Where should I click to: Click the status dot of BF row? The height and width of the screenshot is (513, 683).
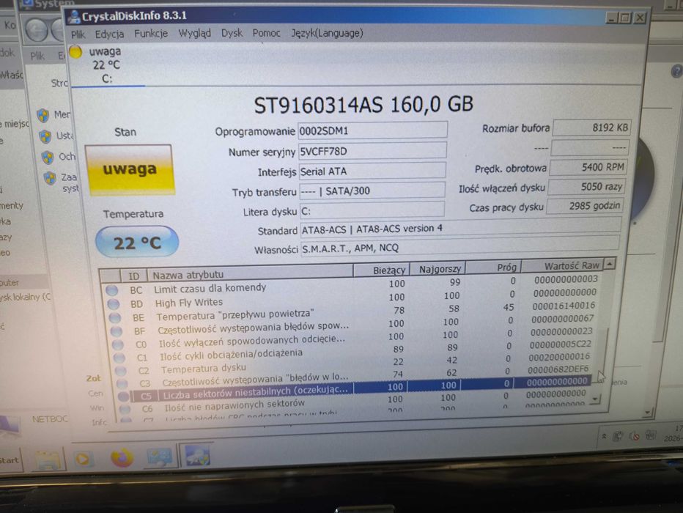tap(117, 331)
